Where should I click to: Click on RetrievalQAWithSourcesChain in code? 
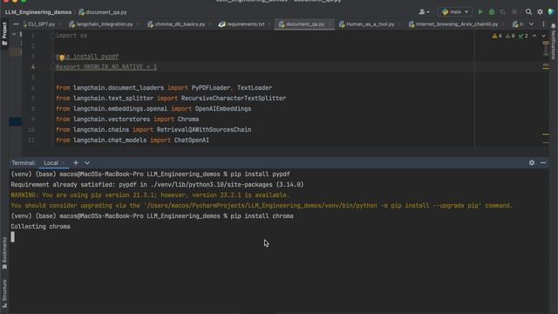coord(204,130)
